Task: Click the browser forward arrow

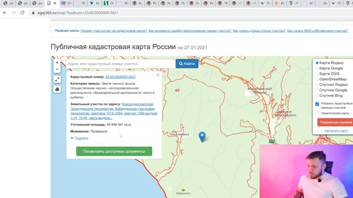Action: 13,13
